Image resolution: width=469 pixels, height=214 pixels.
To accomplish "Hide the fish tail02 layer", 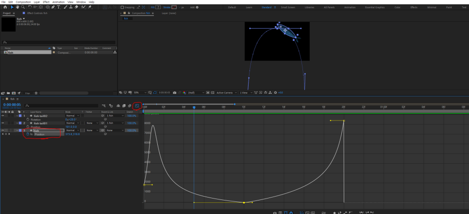I will coord(3,116).
